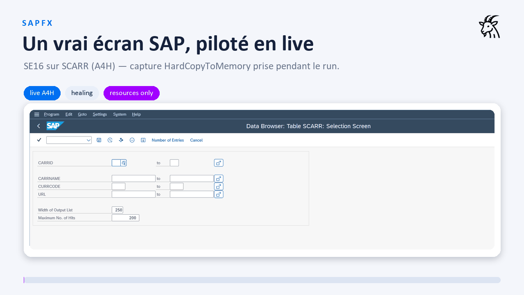Click the headline 'Un vrai écran SAP, piloté en live'

click(168, 44)
